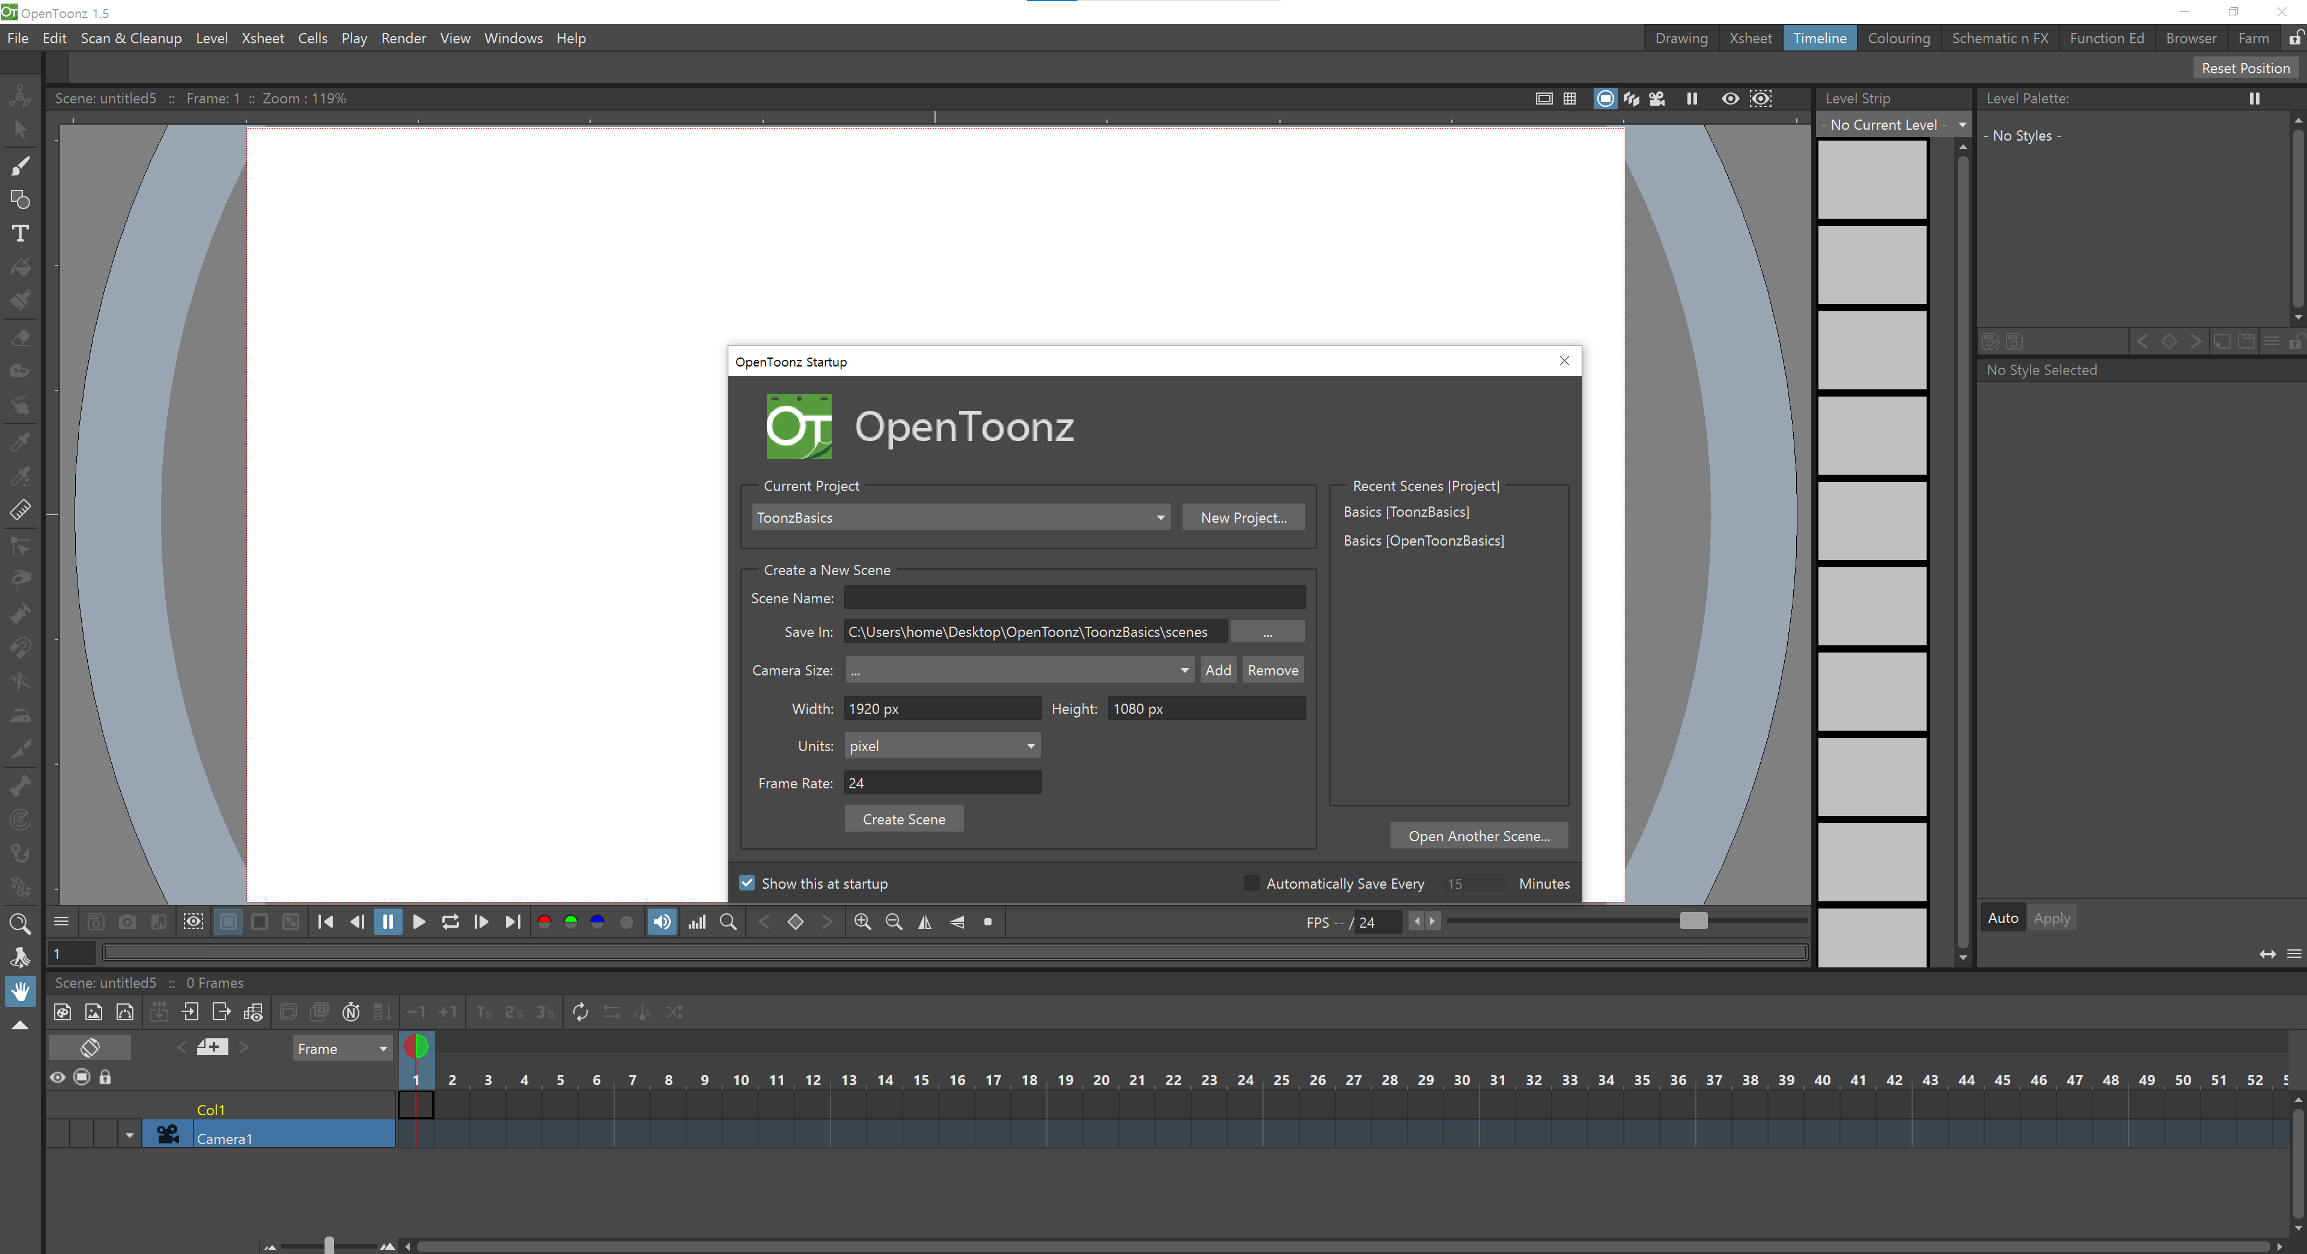Viewport: 2307px width, 1254px height.
Task: Open the ToonzBasics project dropdown
Action: coord(960,518)
